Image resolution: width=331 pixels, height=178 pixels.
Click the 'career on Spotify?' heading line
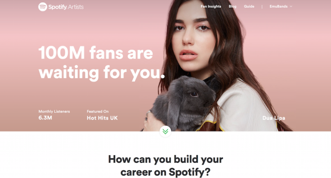(x=165, y=172)
